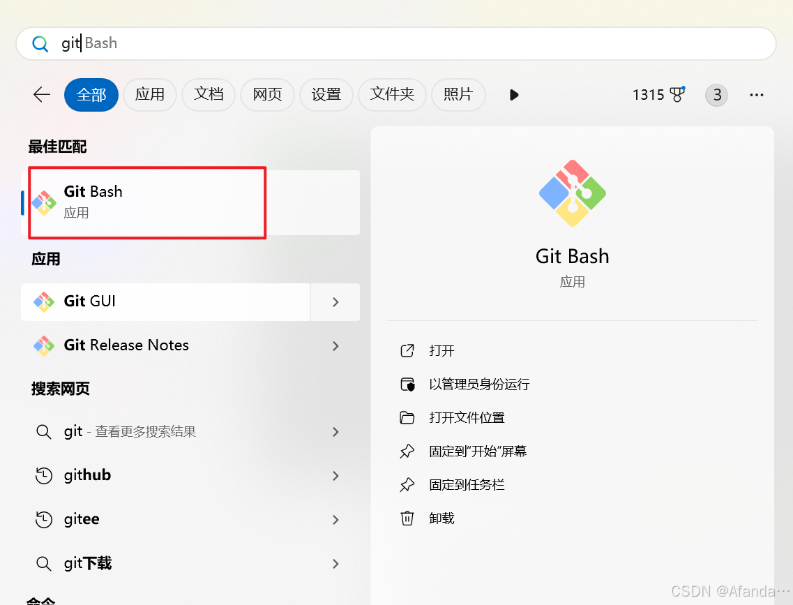Click the admin shield icon
The height and width of the screenshot is (605, 793).
407,384
